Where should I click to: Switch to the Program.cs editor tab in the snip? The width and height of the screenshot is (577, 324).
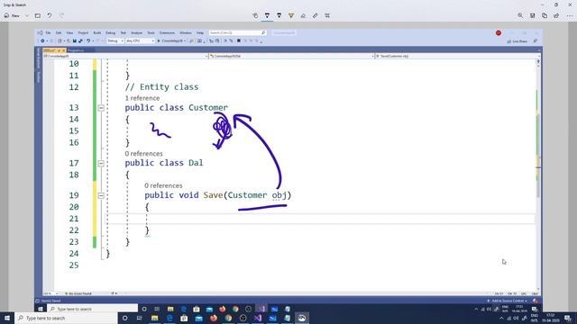[76, 50]
